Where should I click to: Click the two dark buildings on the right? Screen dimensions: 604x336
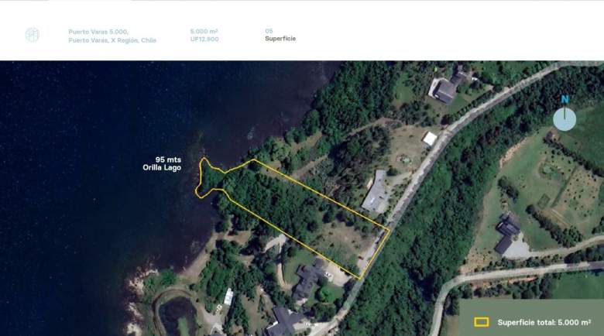coord(508,234)
